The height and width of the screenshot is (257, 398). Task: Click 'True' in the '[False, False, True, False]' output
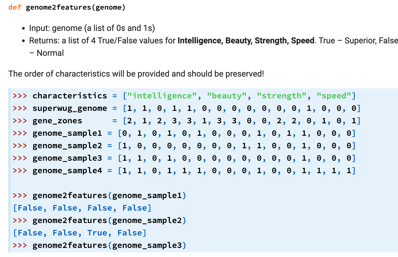pyautogui.click(x=97, y=233)
